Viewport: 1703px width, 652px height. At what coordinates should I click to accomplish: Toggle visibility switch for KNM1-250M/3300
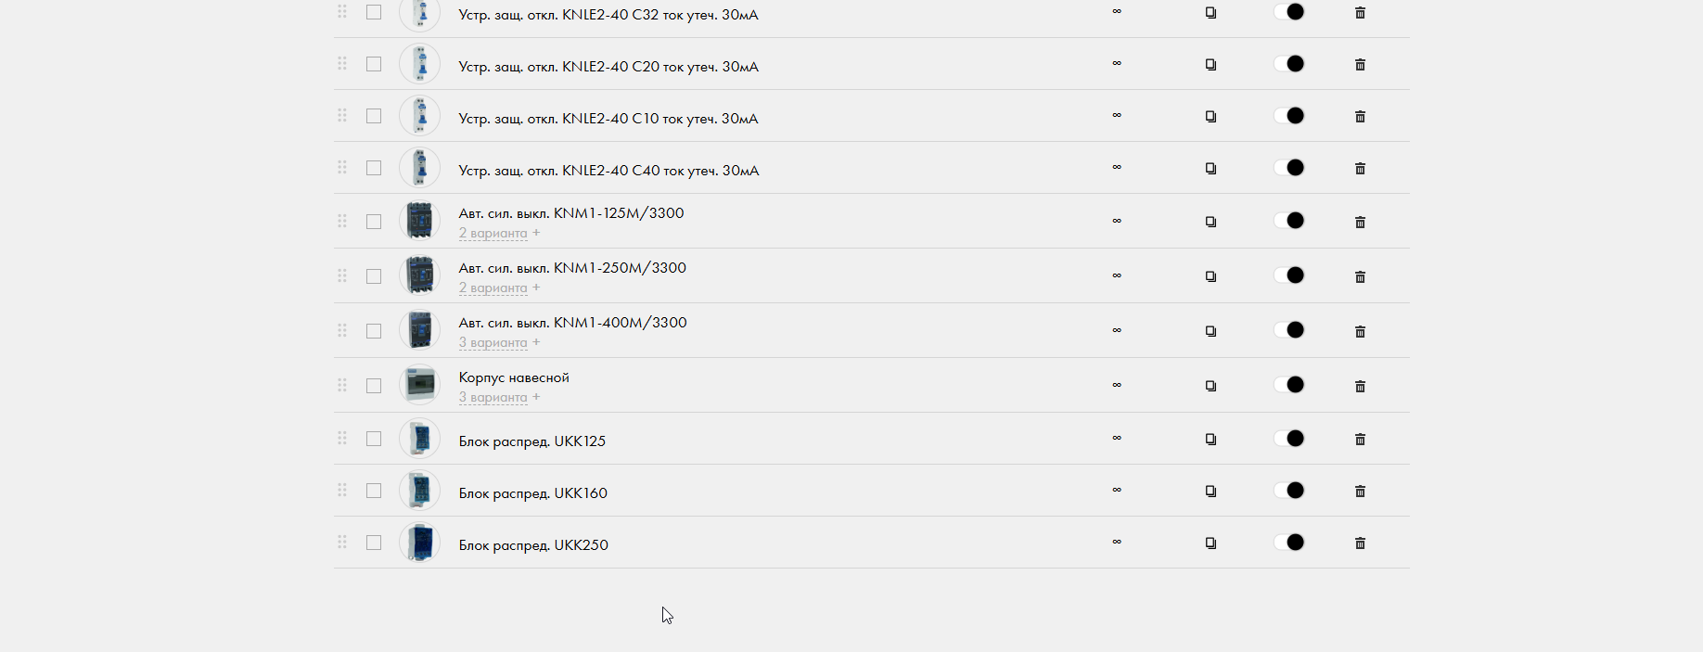click(x=1289, y=275)
